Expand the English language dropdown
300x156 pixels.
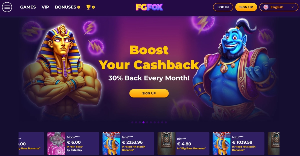(x=279, y=7)
